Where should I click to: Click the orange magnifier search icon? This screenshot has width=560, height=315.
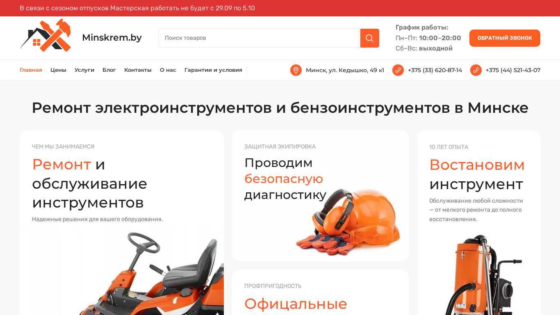coord(370,38)
